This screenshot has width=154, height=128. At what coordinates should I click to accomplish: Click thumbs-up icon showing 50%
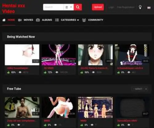[x=82, y=72]
